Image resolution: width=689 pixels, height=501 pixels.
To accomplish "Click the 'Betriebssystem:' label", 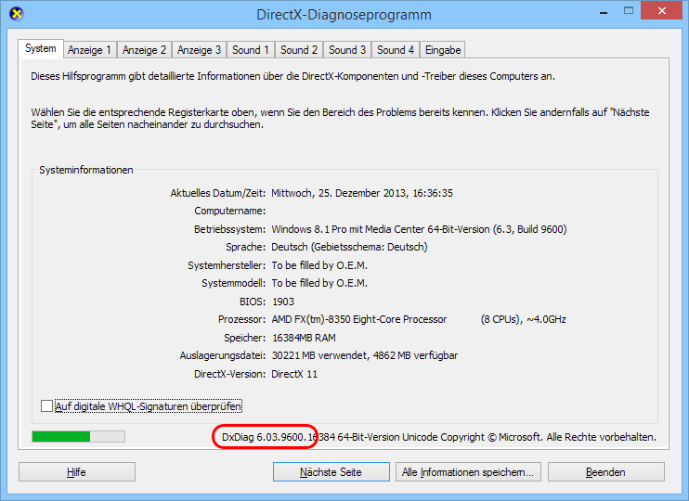I will [229, 229].
